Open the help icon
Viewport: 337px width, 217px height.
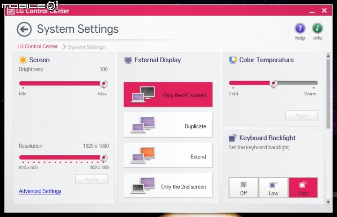pos(300,28)
